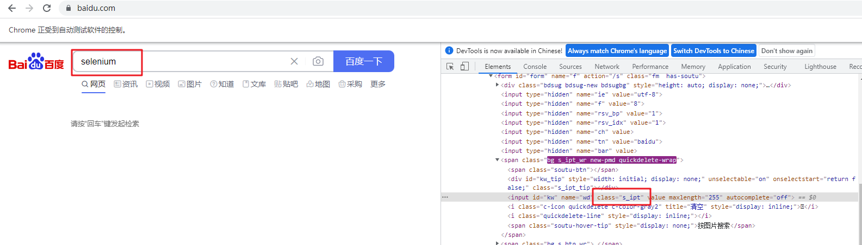Select the input name="rsv_bp" row
This screenshot has height=245, width=862.
pos(581,113)
